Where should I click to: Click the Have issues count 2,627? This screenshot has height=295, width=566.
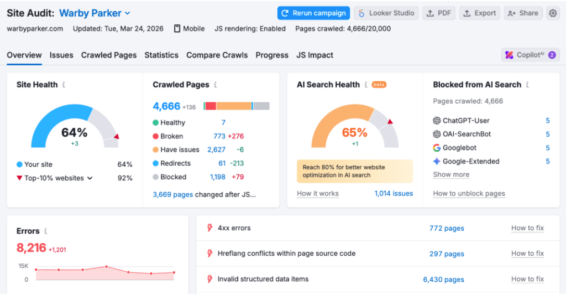coord(216,149)
